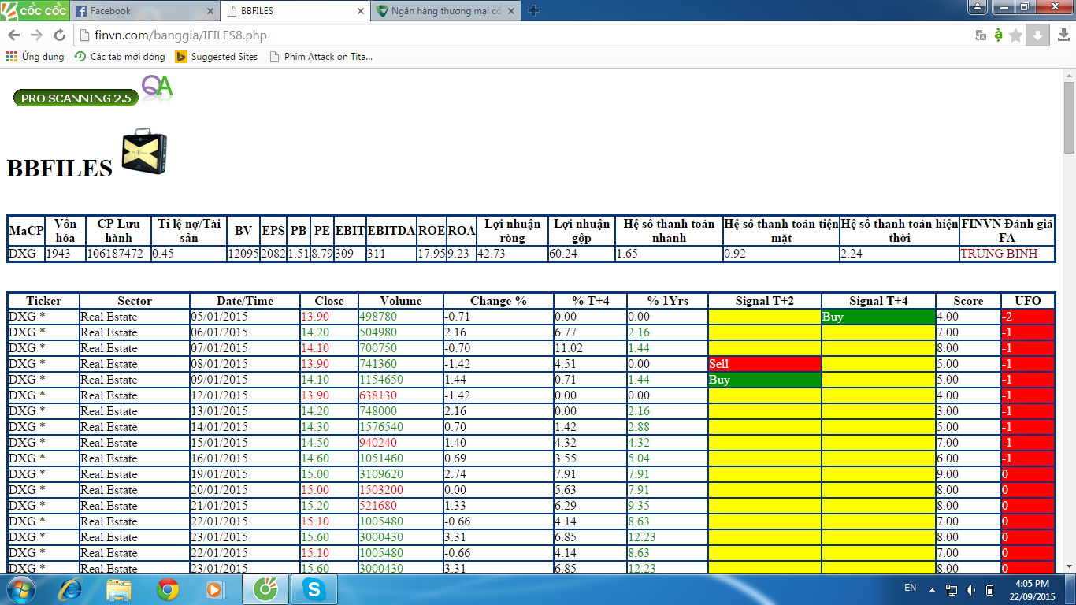Launch Google Chrome from the taskbar

pyautogui.click(x=167, y=589)
